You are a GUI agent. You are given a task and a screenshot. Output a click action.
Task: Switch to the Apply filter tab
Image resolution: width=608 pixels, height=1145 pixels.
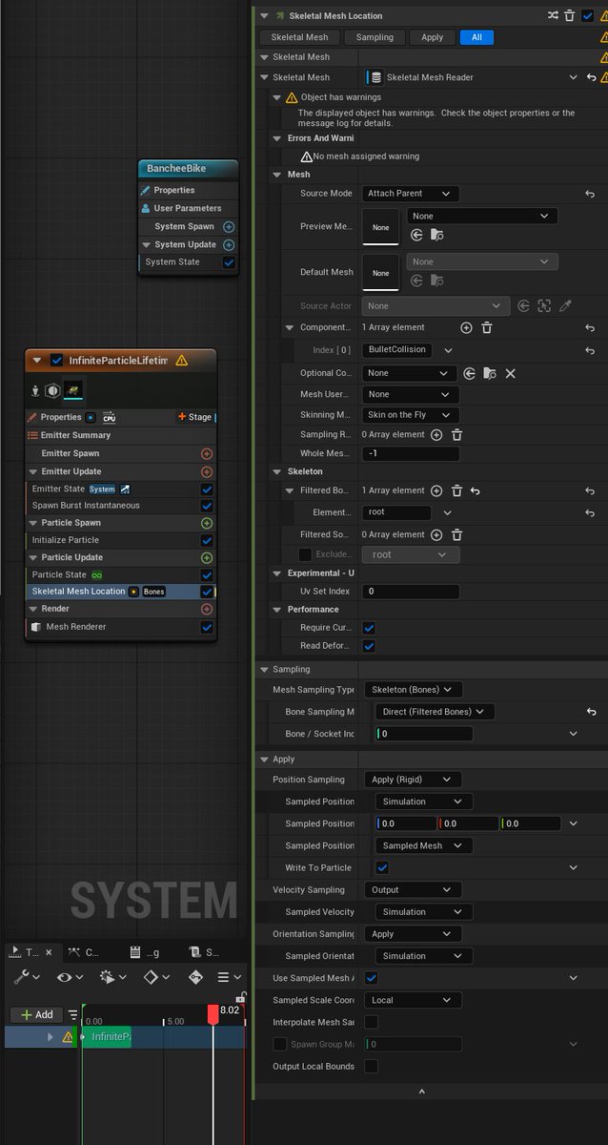click(432, 37)
